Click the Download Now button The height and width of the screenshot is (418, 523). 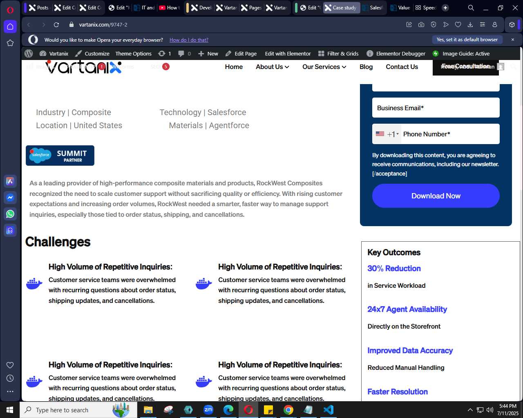(x=436, y=196)
